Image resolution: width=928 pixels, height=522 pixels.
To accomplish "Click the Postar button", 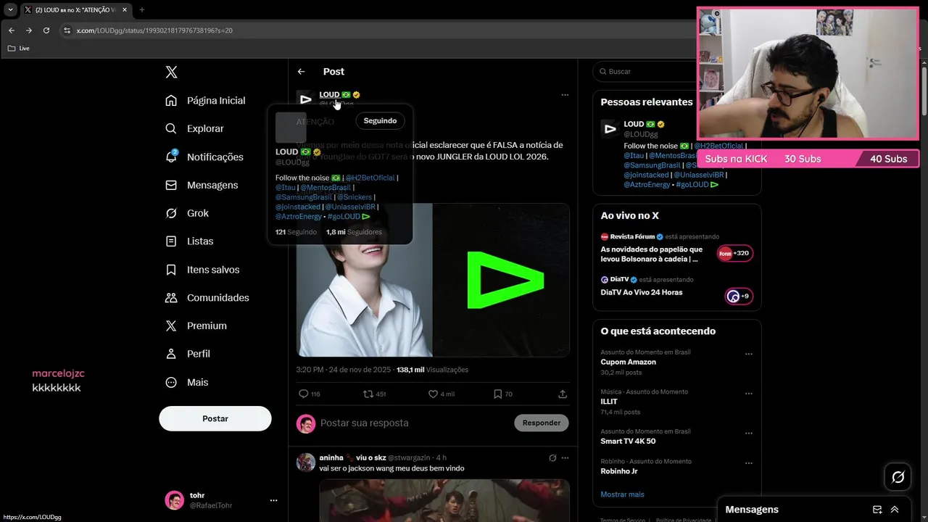I will (x=215, y=418).
